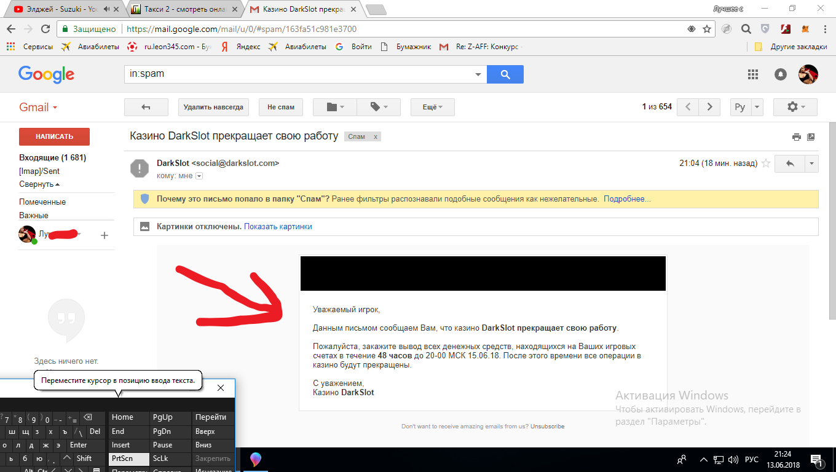This screenshot has height=472, width=836.
Task: Open the [Imap]/Sent folder
Action: (x=39, y=171)
